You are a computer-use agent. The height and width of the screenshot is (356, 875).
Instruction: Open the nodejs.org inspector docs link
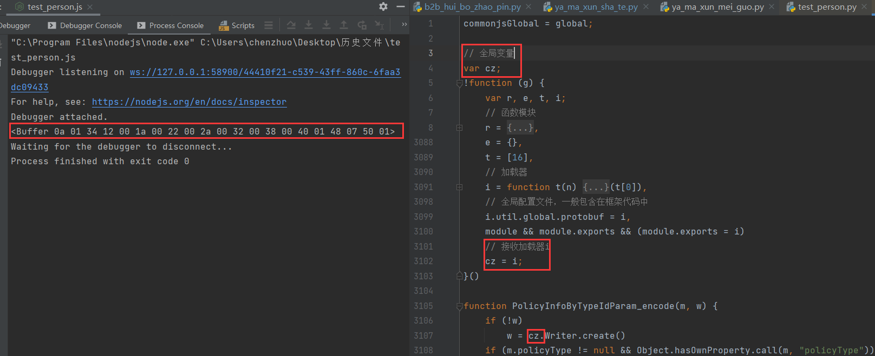click(x=189, y=102)
